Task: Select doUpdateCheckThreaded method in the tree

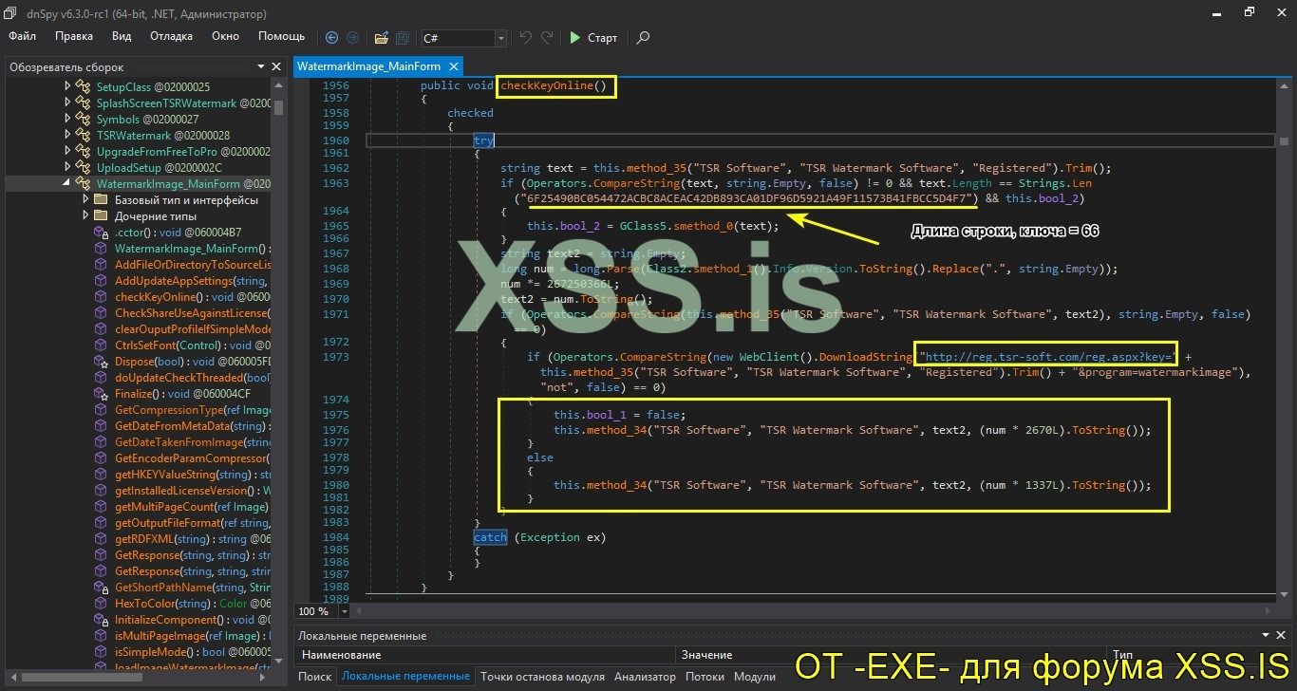Action: [193, 378]
